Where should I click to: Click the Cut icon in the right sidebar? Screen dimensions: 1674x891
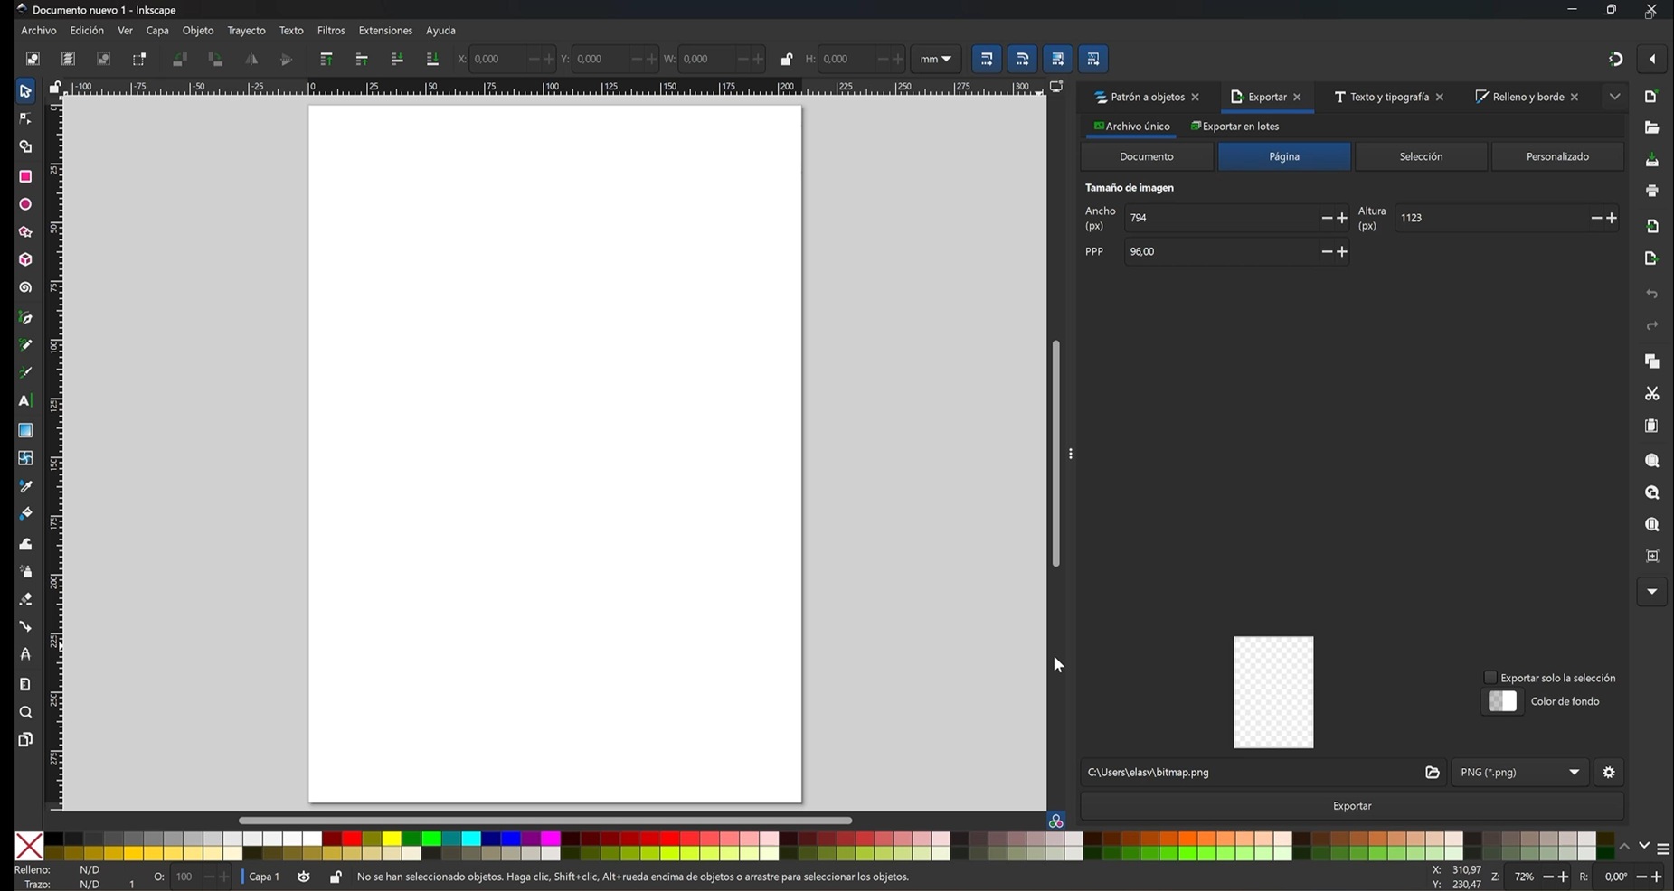point(1652,393)
